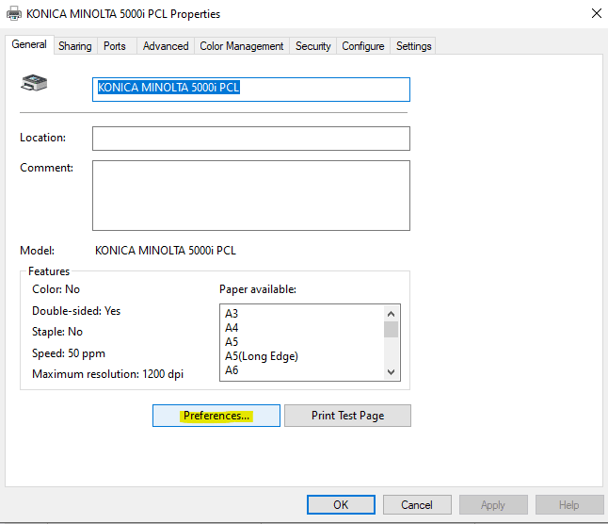Select A6 in paper available list

click(x=232, y=369)
